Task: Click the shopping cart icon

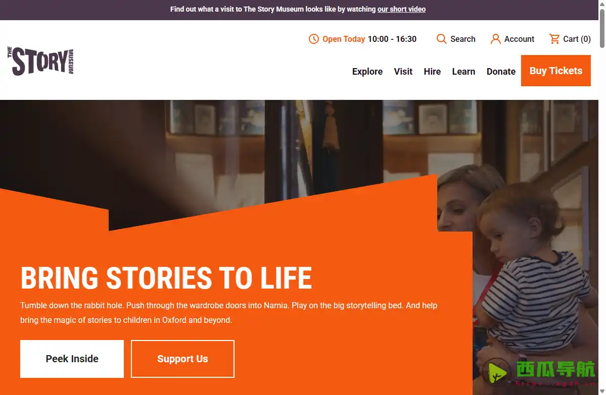Action: pyautogui.click(x=554, y=39)
